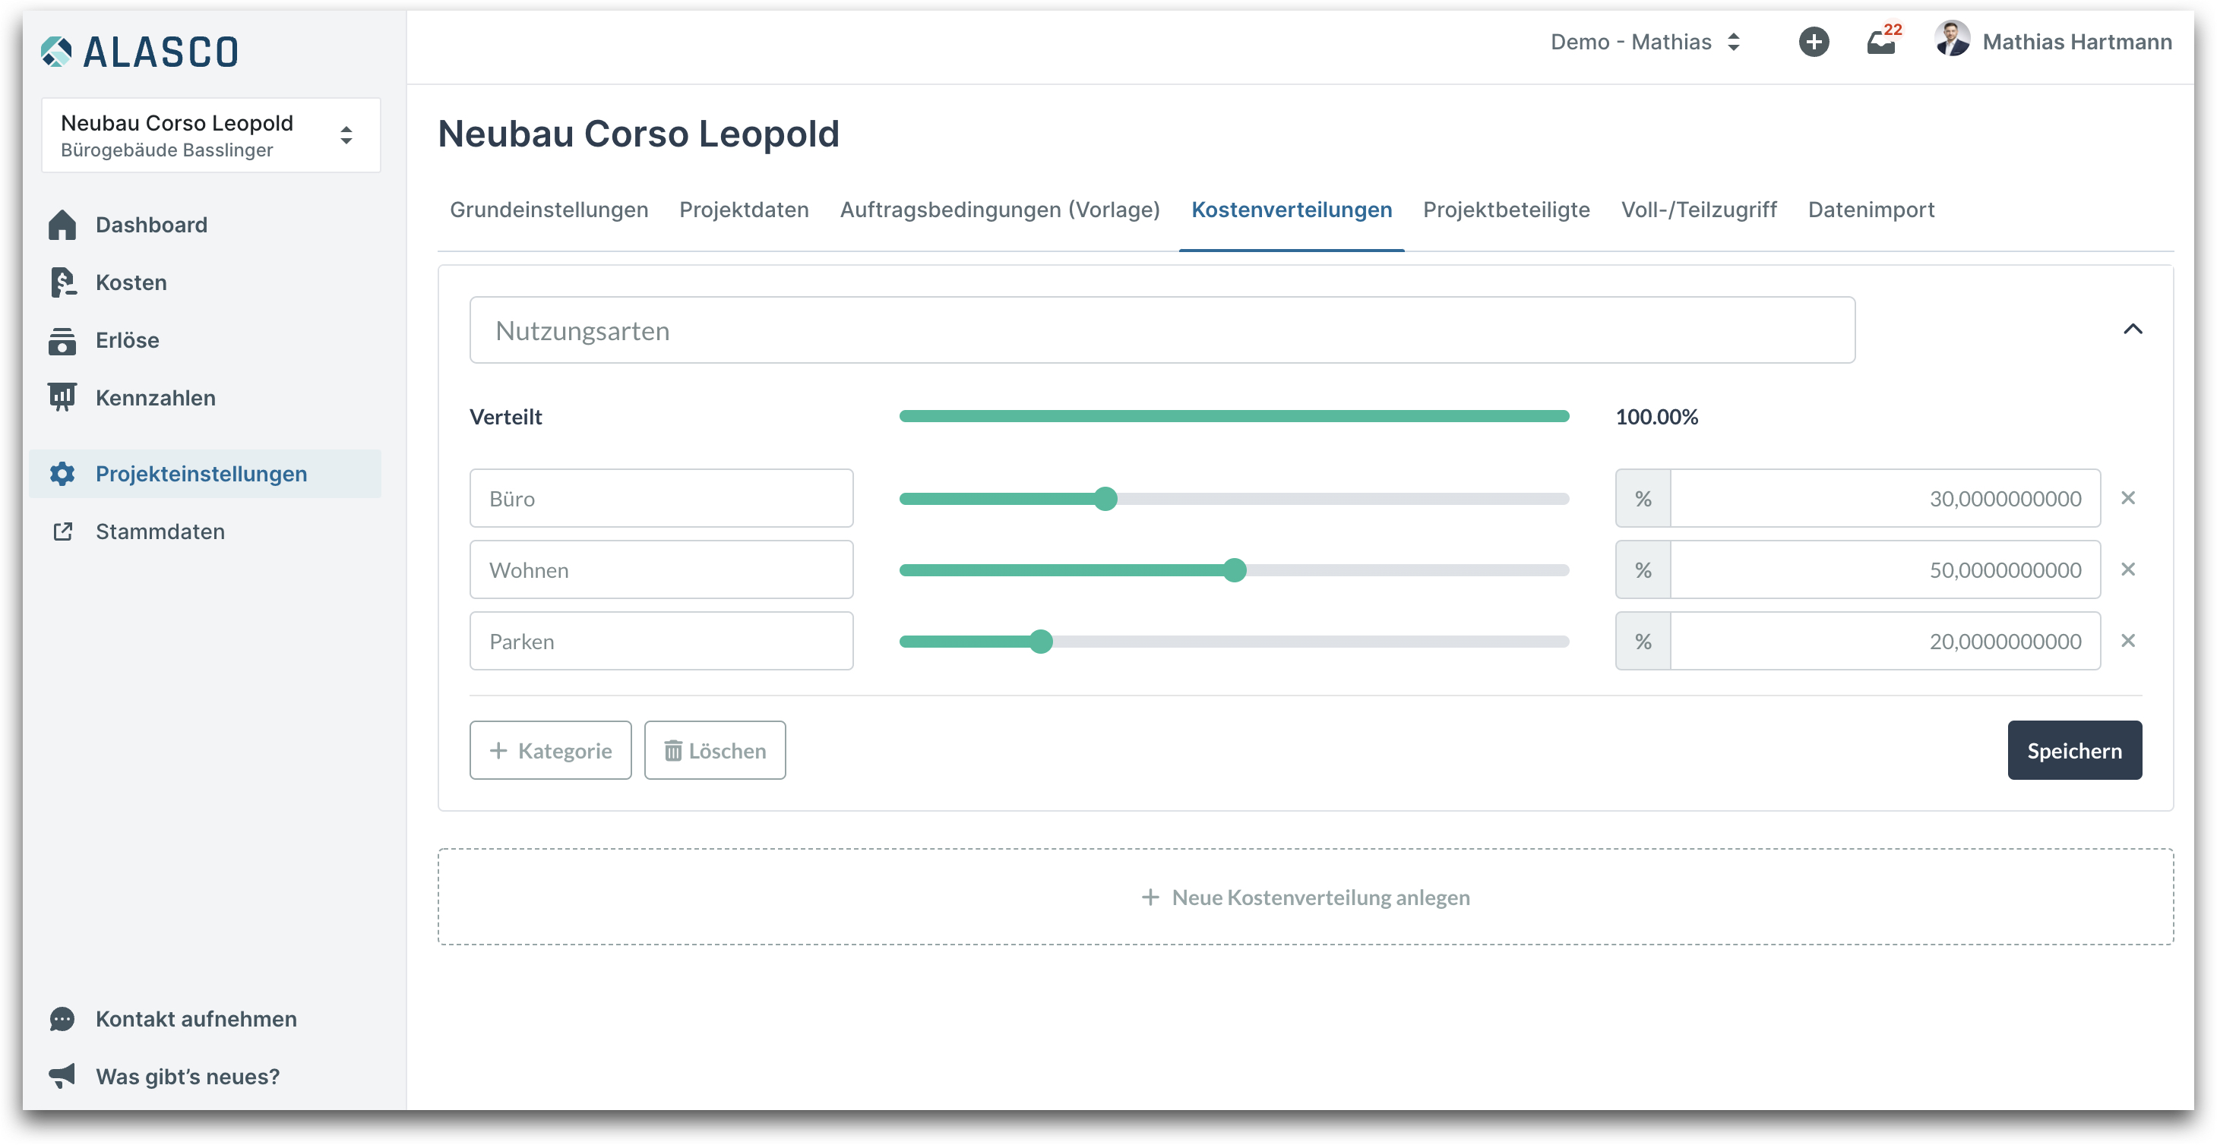
Task: Remove the Parken category row
Action: click(2127, 641)
